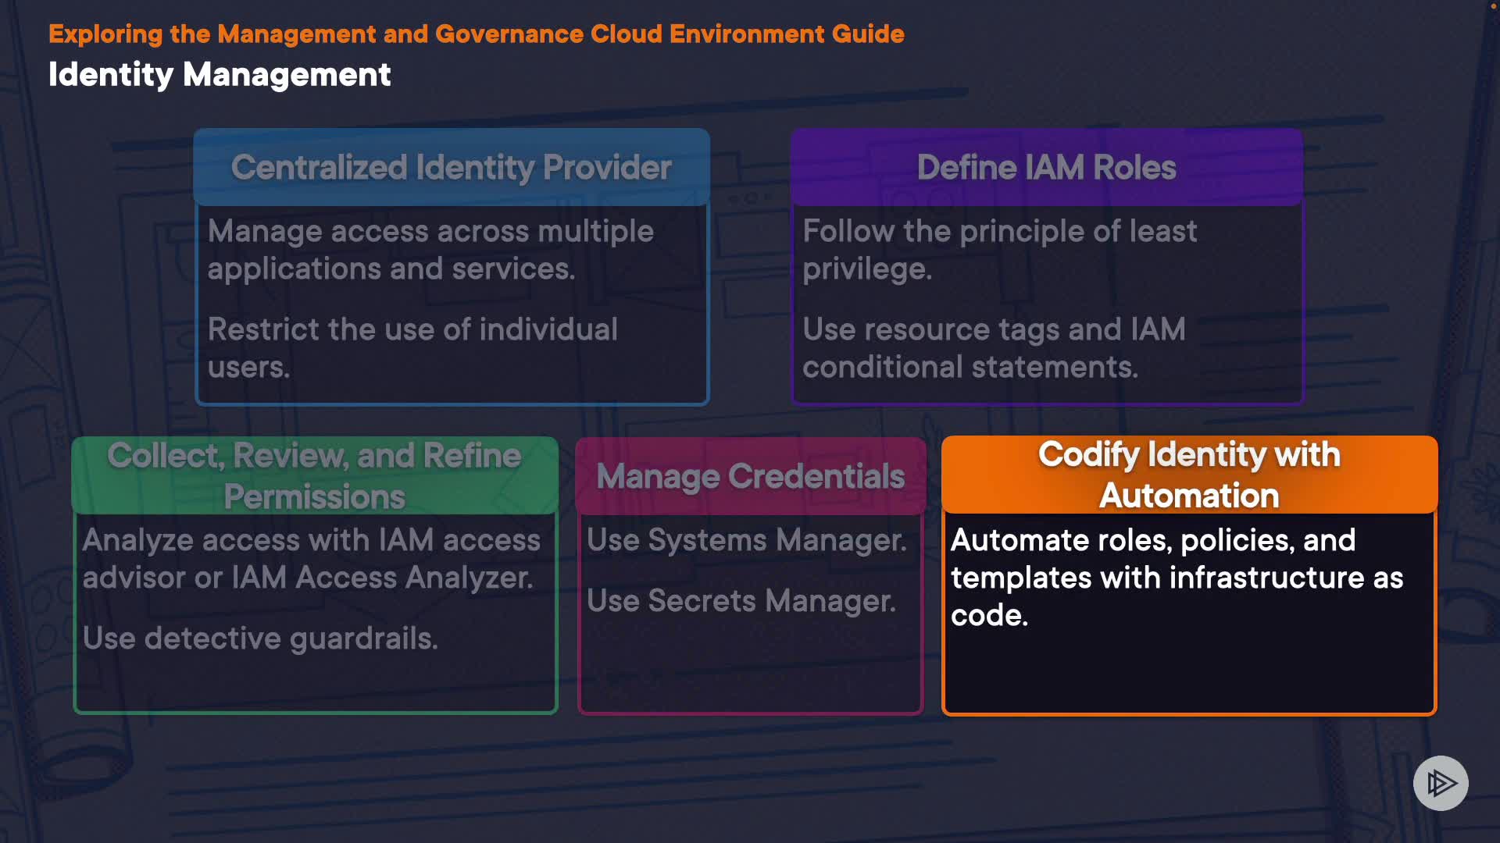This screenshot has height=843, width=1500.
Task: Click the orange Codify Identity with Automation header
Action: (x=1188, y=475)
